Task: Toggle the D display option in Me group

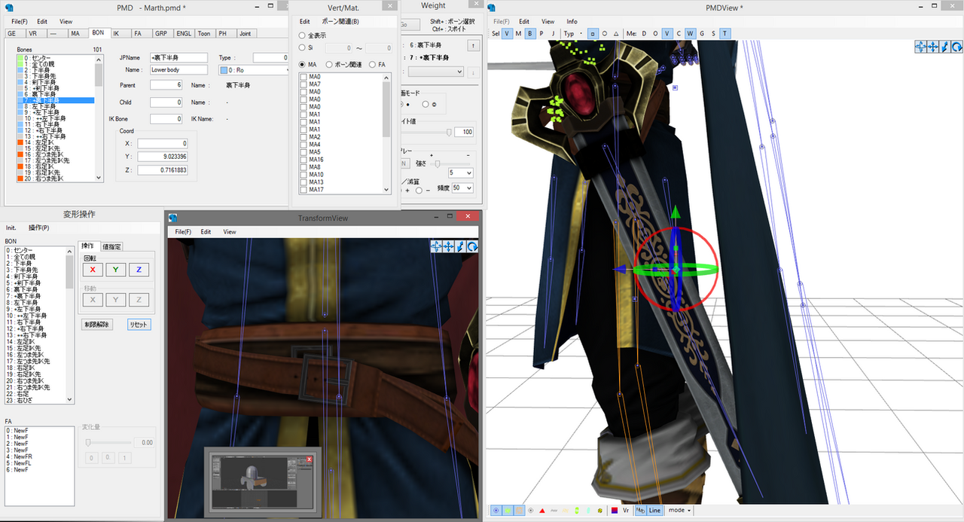Action: 644,33
